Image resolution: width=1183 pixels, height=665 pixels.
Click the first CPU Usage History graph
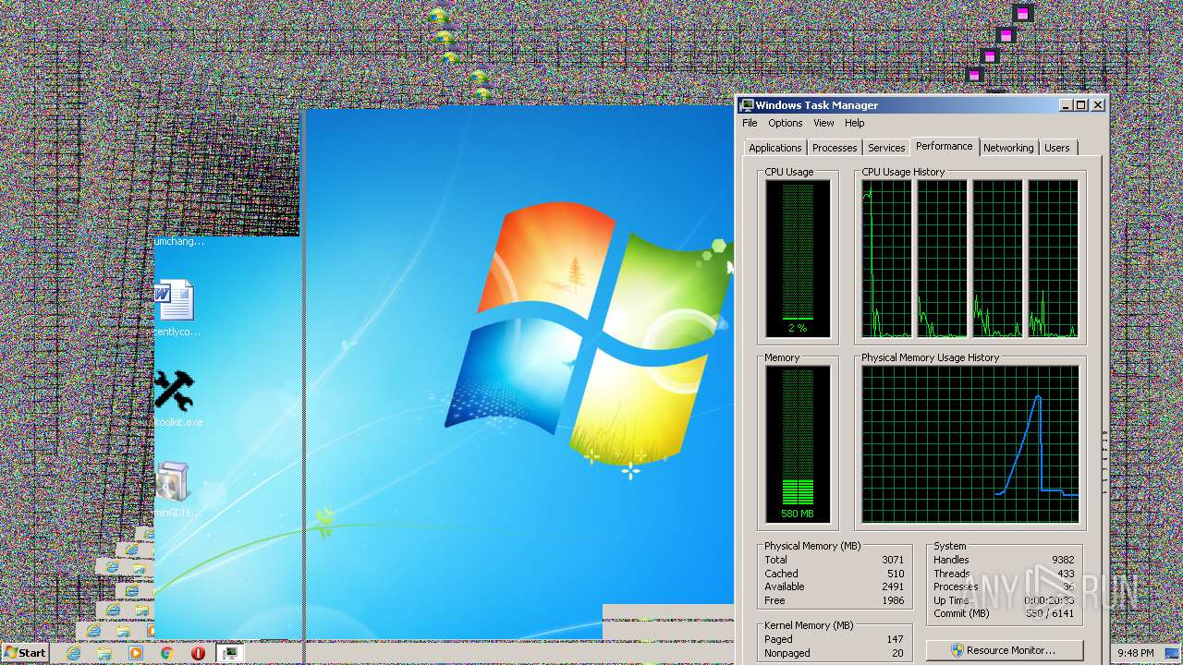pos(886,259)
